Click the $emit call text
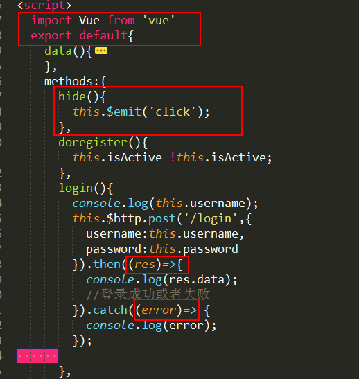The width and height of the screenshot is (359, 379). pos(124,112)
